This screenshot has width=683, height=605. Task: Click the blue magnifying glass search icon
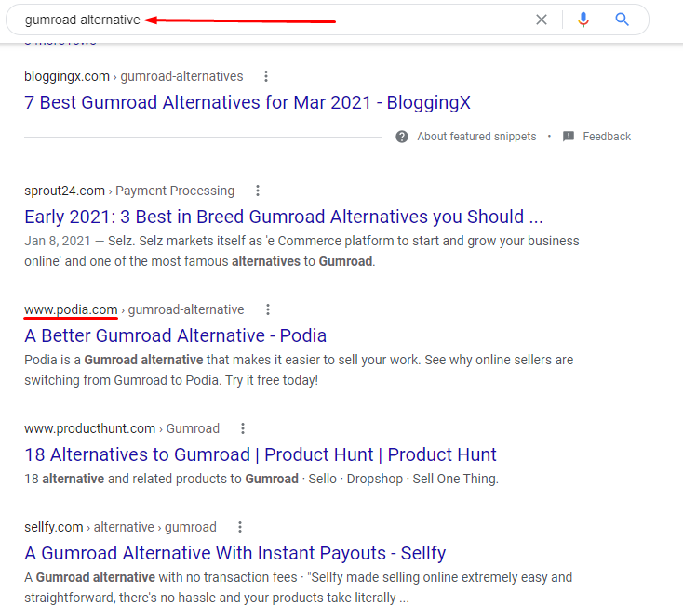(622, 20)
